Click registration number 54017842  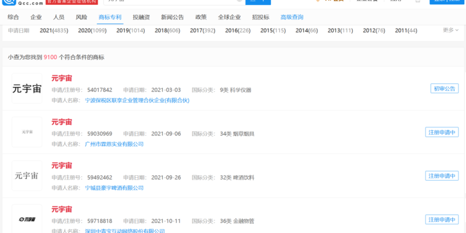click(100, 90)
